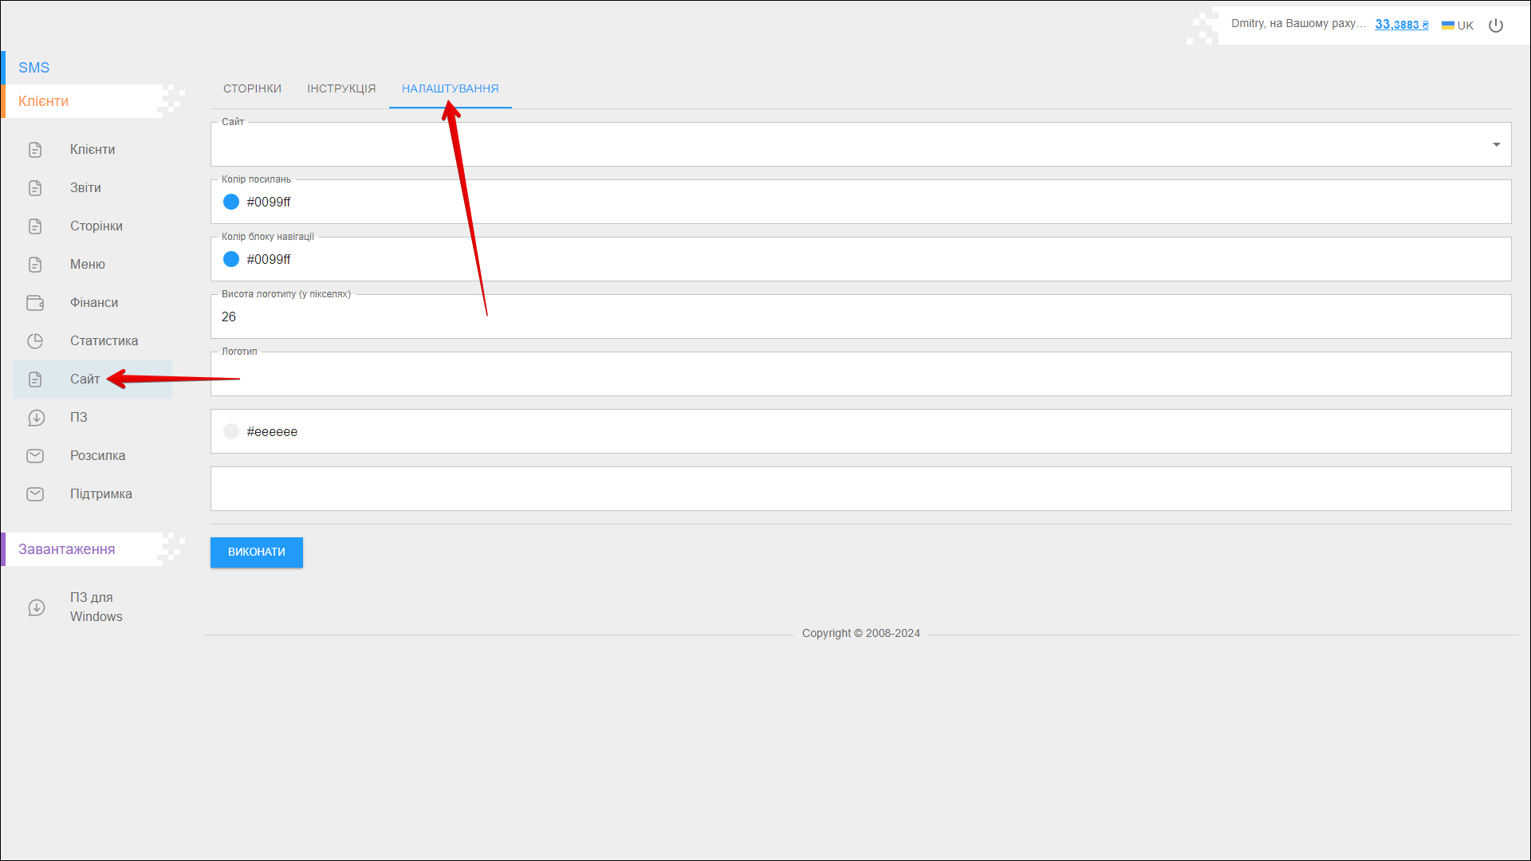The image size is (1531, 861).
Task: Switch to the Сторінки tab
Action: [252, 88]
